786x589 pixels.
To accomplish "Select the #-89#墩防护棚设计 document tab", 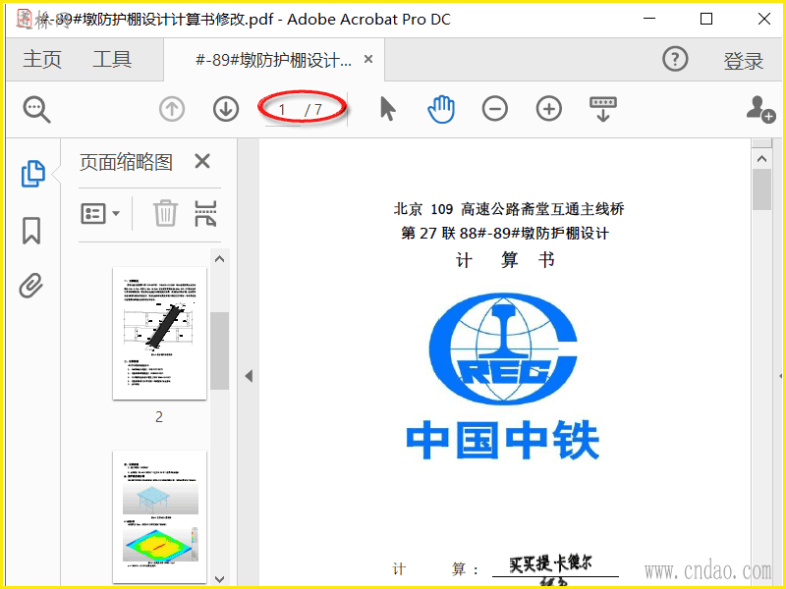I will 274,60.
